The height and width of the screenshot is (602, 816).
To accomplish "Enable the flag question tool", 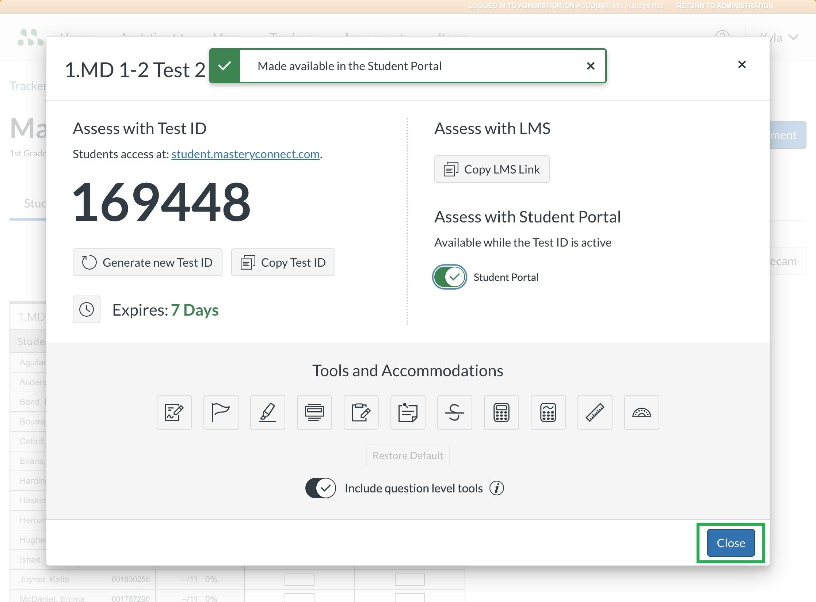I will pos(221,412).
